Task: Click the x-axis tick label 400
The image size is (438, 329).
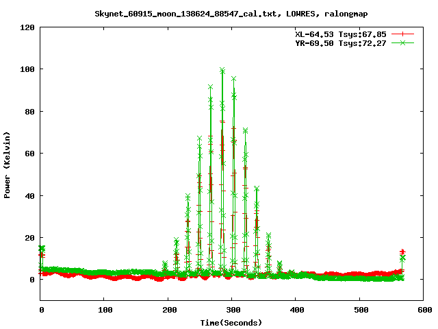Action: point(297,310)
